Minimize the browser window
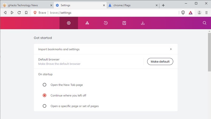This screenshot has height=119, width=211. point(186,3)
